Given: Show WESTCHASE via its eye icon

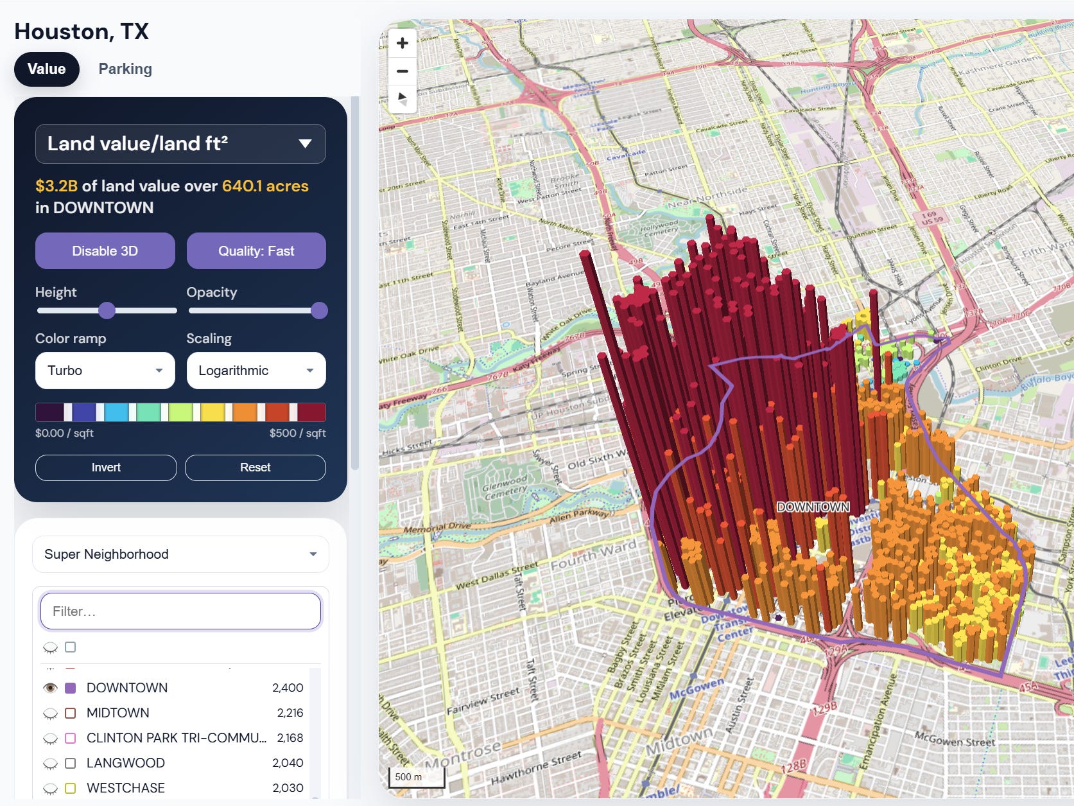Looking at the screenshot, I should point(50,788).
